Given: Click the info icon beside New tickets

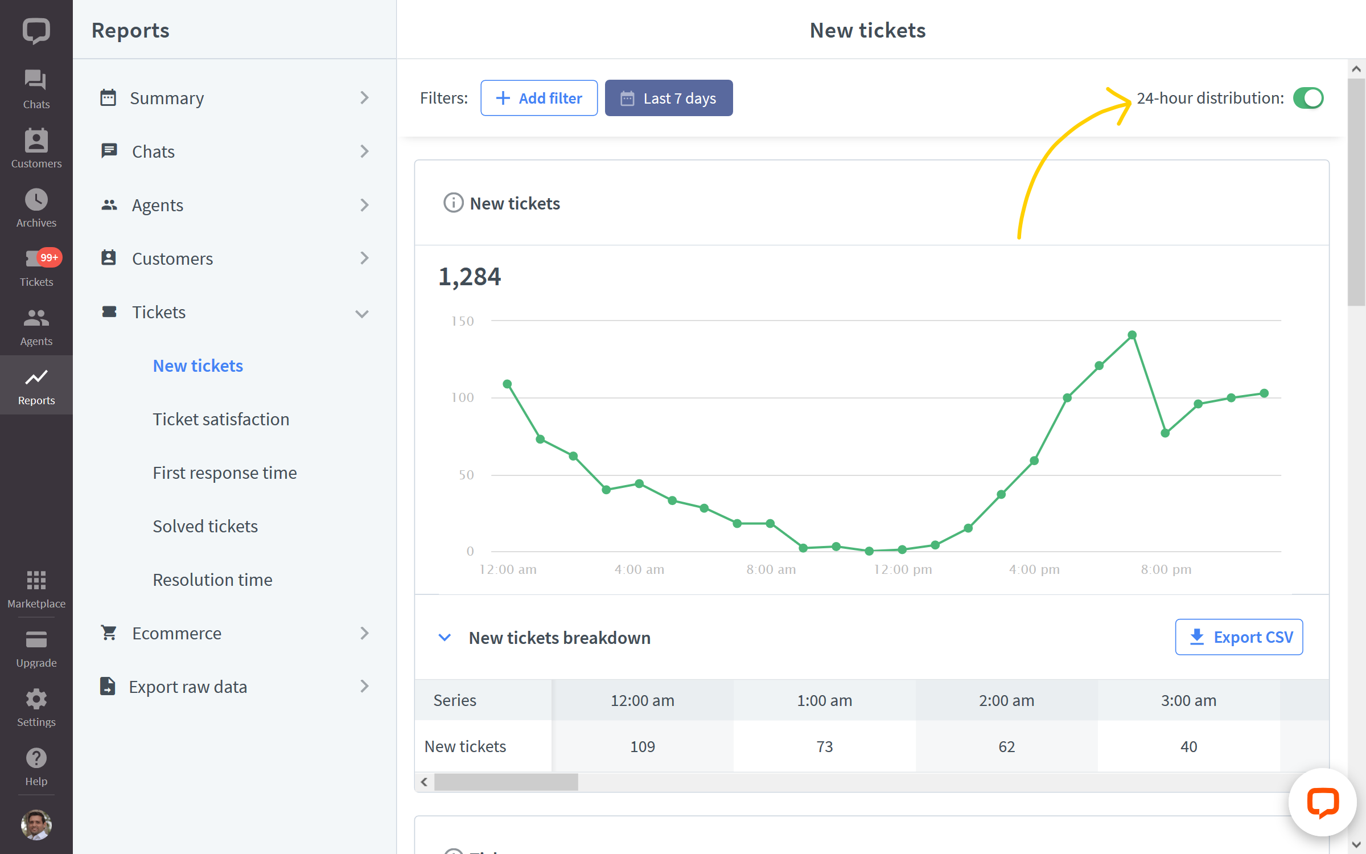Looking at the screenshot, I should [453, 203].
